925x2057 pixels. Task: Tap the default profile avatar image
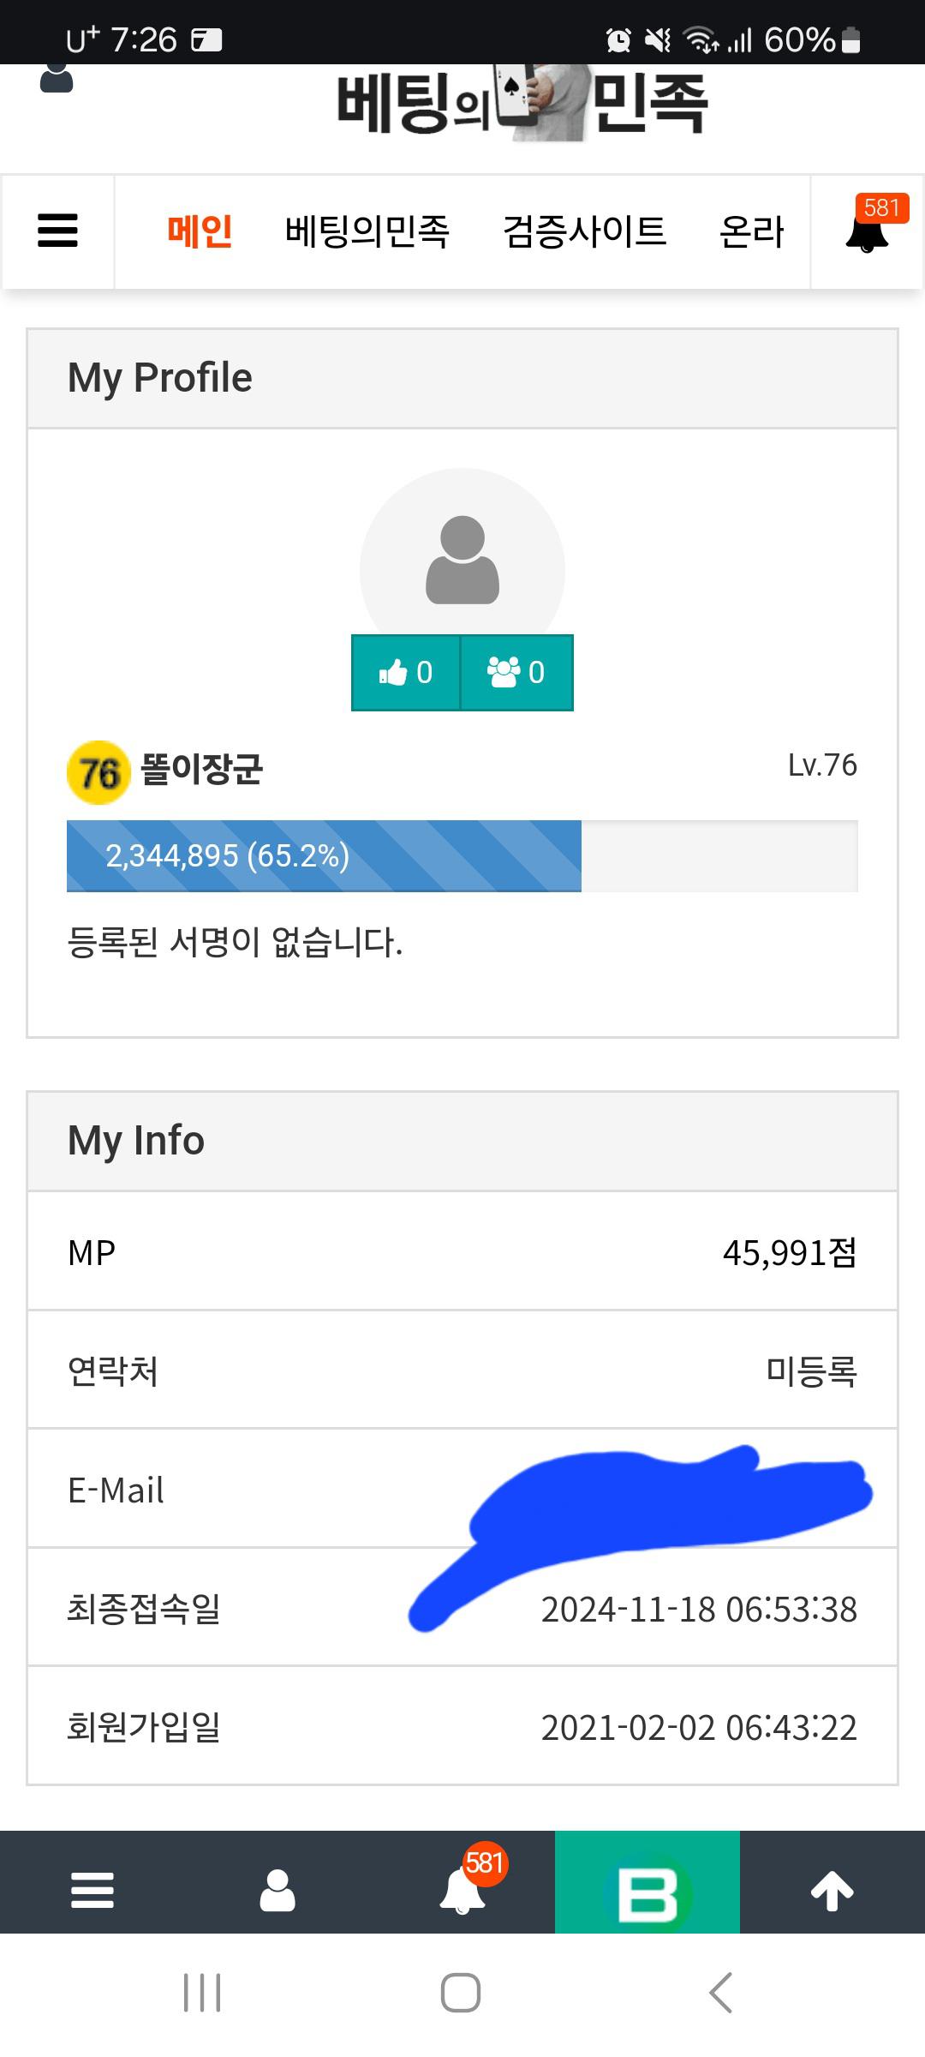click(x=462, y=562)
